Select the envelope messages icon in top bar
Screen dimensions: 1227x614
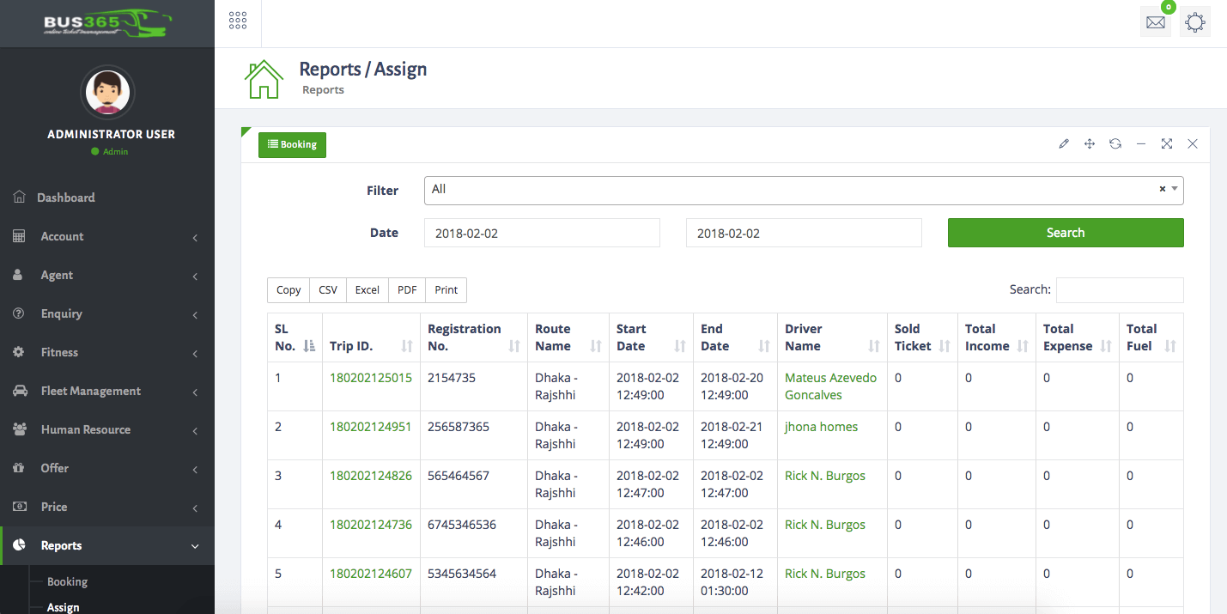[x=1155, y=21]
